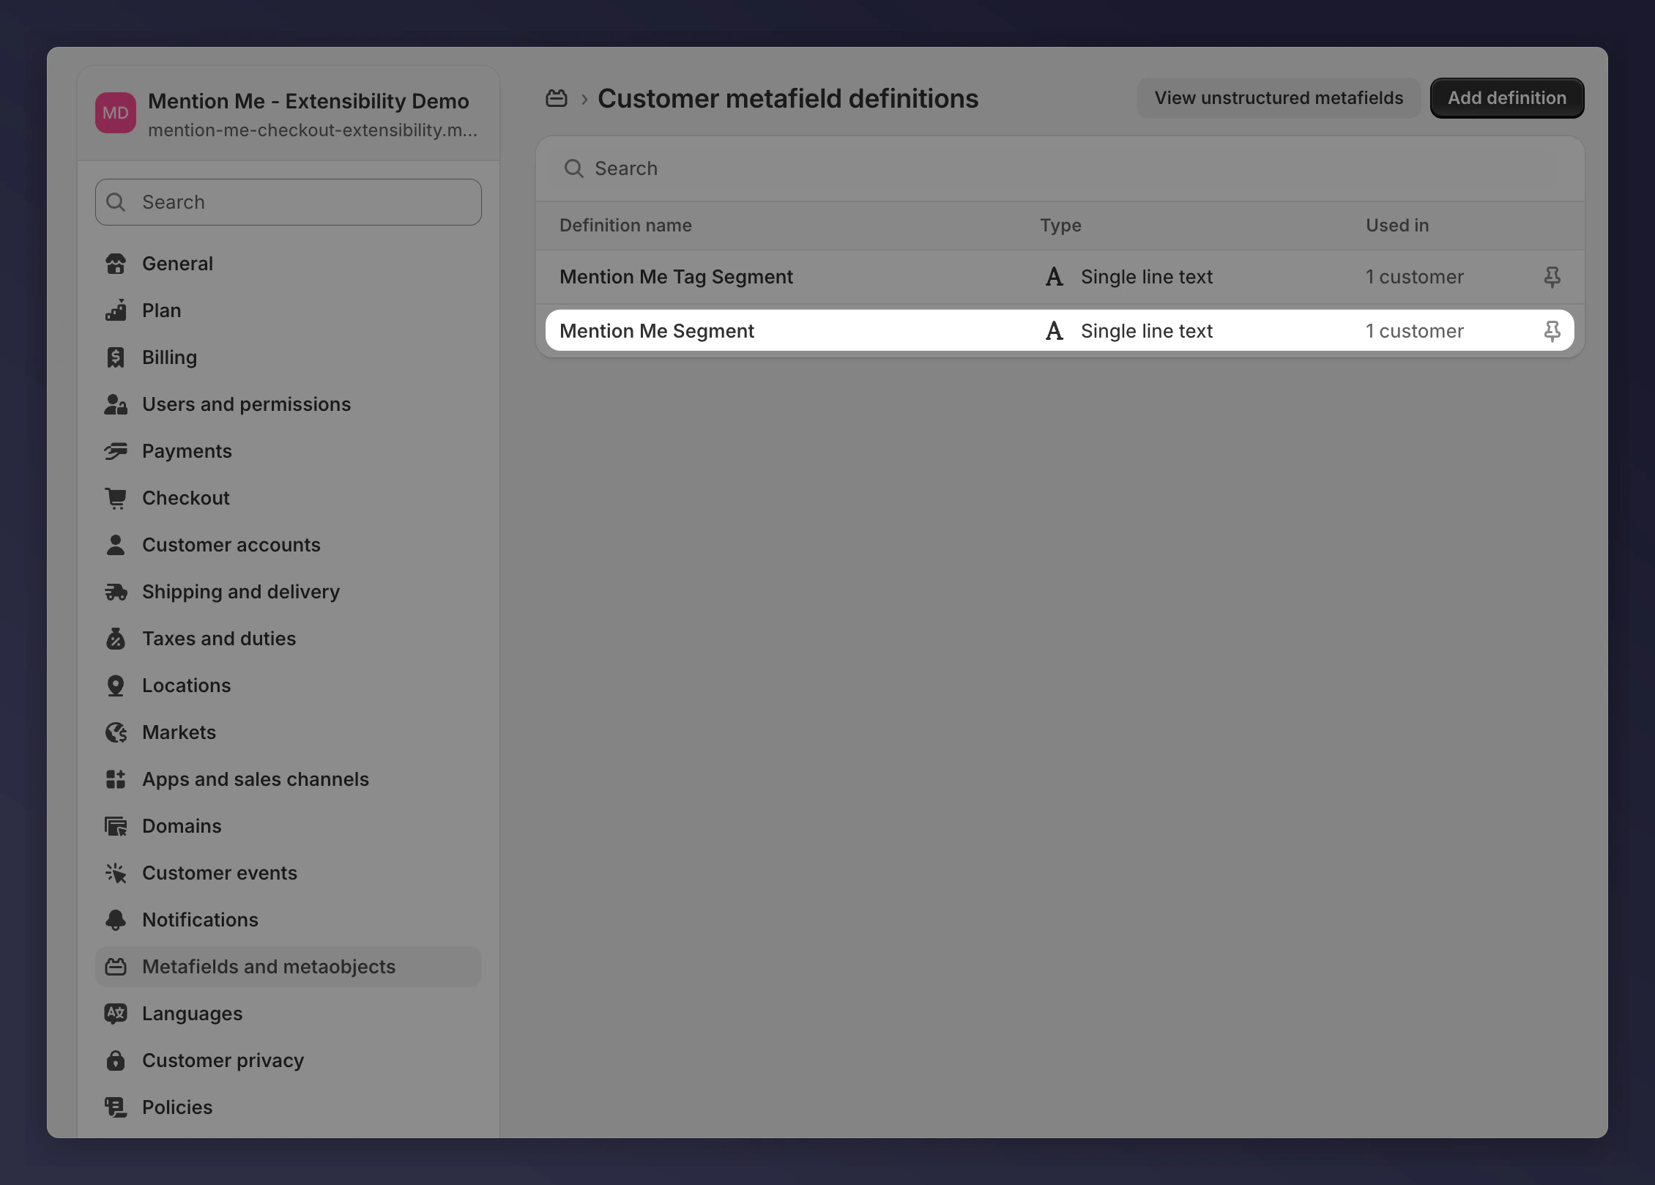Go to Shipping and delivery
Viewport: 1655px width, 1185px height.
[289, 592]
